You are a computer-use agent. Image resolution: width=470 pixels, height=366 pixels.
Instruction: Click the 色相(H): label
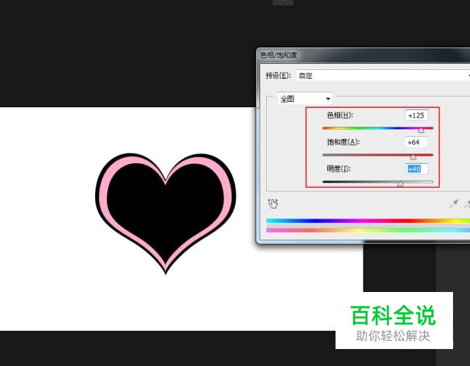[x=340, y=115]
